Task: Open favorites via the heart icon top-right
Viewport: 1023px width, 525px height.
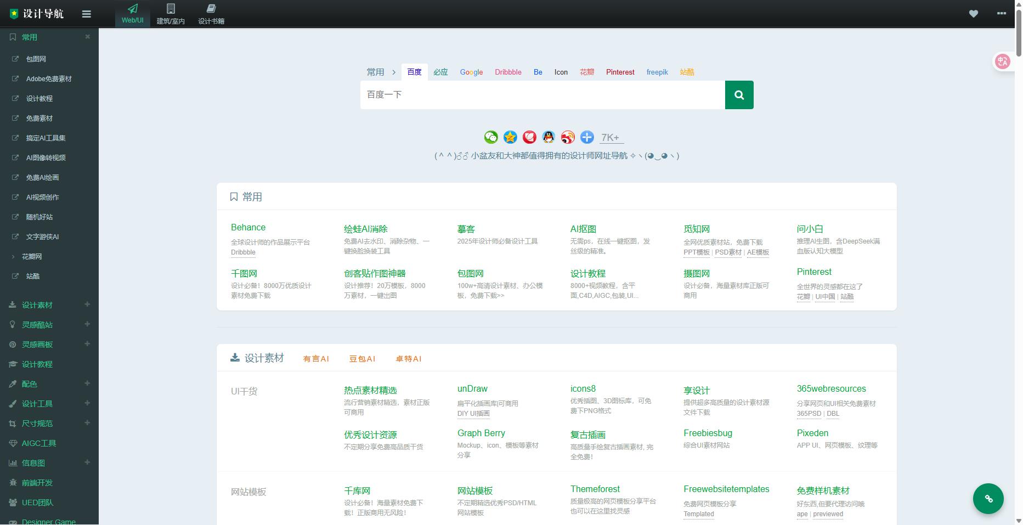Action: pyautogui.click(x=974, y=14)
